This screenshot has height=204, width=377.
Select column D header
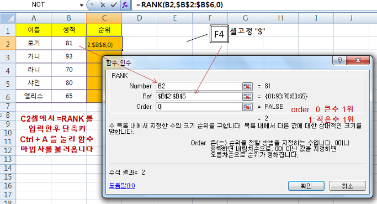click(140, 18)
